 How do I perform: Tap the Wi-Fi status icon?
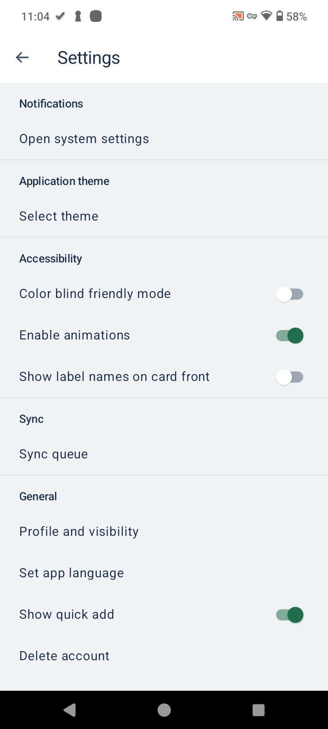(x=266, y=16)
